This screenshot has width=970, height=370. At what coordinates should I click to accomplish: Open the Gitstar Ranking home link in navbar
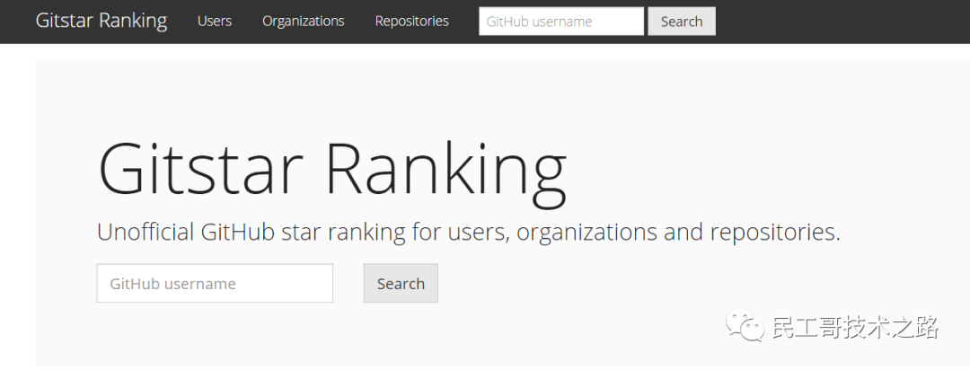point(101,21)
